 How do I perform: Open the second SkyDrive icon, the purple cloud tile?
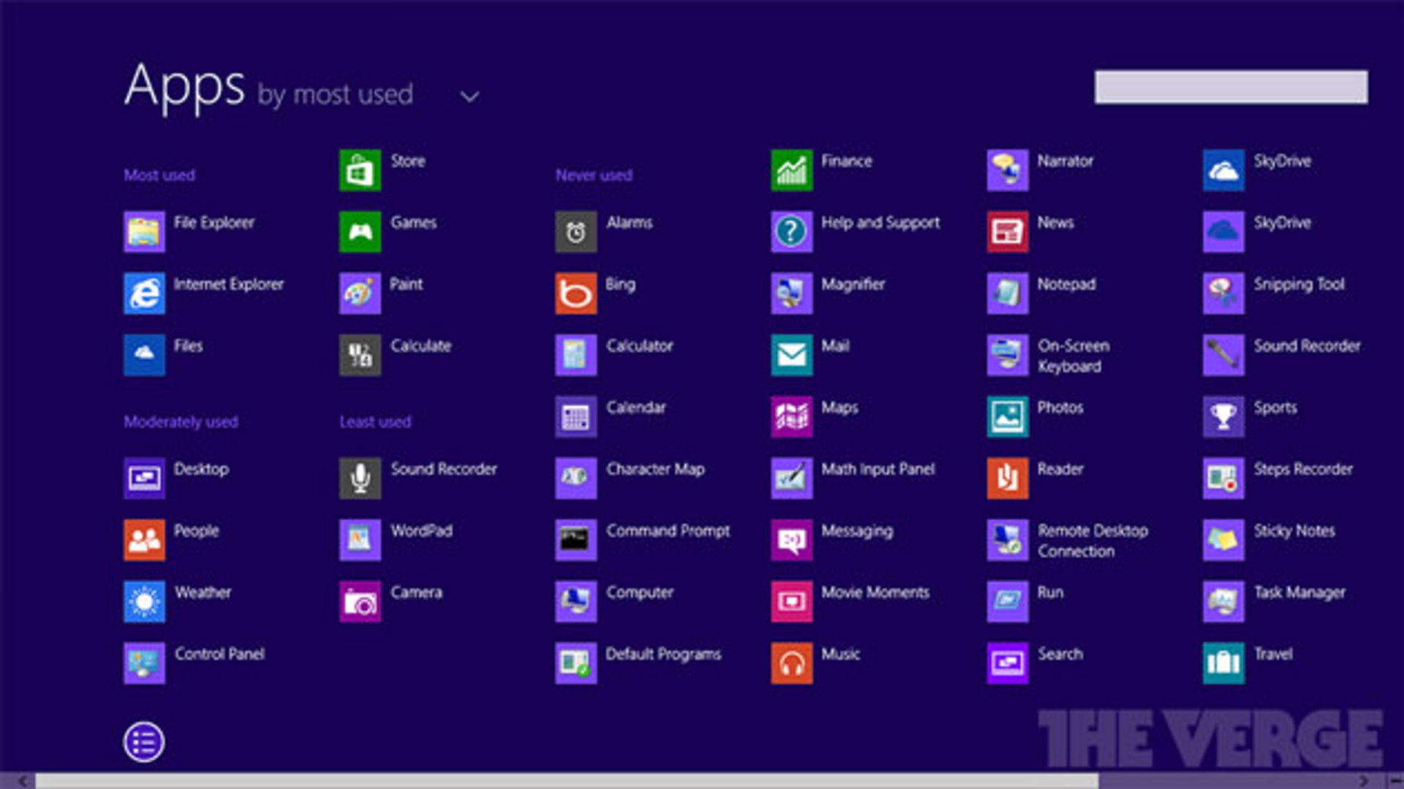tap(1223, 232)
